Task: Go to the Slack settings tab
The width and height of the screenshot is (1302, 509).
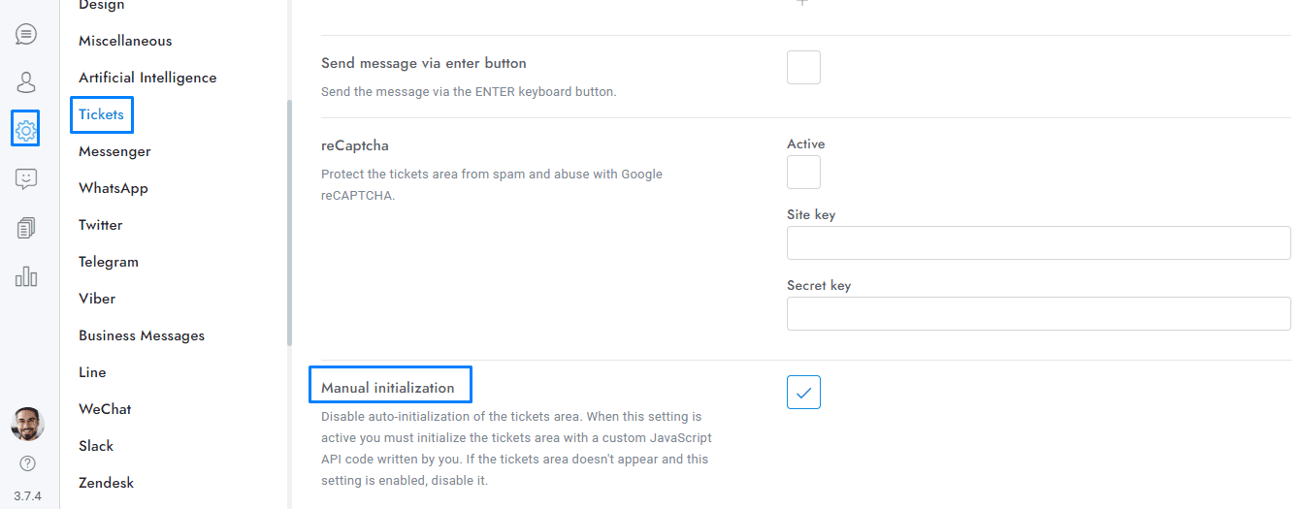Action: point(96,446)
